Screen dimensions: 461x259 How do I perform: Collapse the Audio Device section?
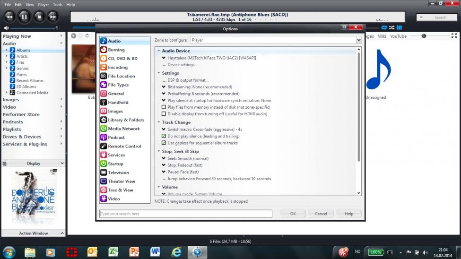[158, 51]
